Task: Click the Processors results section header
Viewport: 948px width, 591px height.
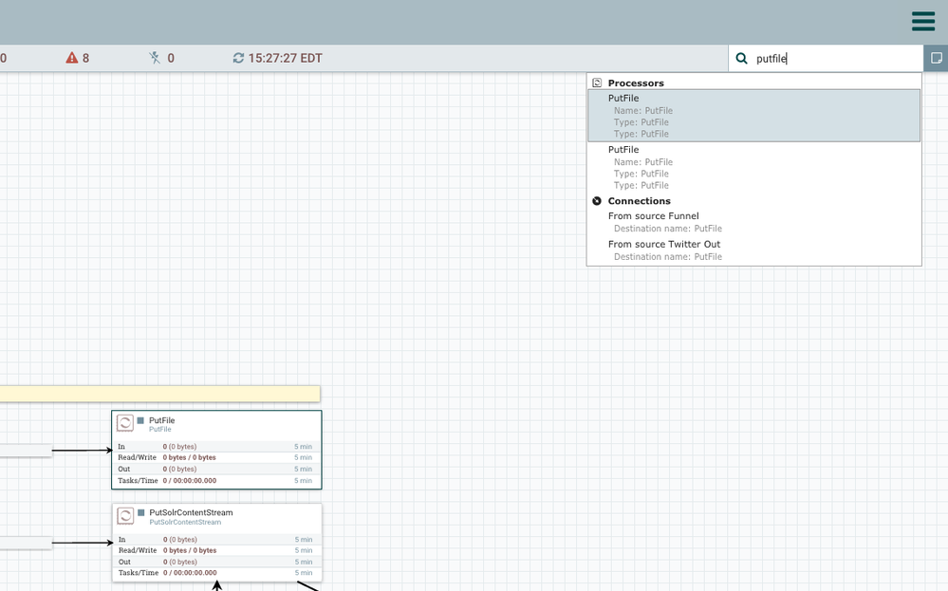Action: [x=636, y=83]
